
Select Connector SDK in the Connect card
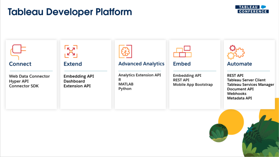pos(24,86)
